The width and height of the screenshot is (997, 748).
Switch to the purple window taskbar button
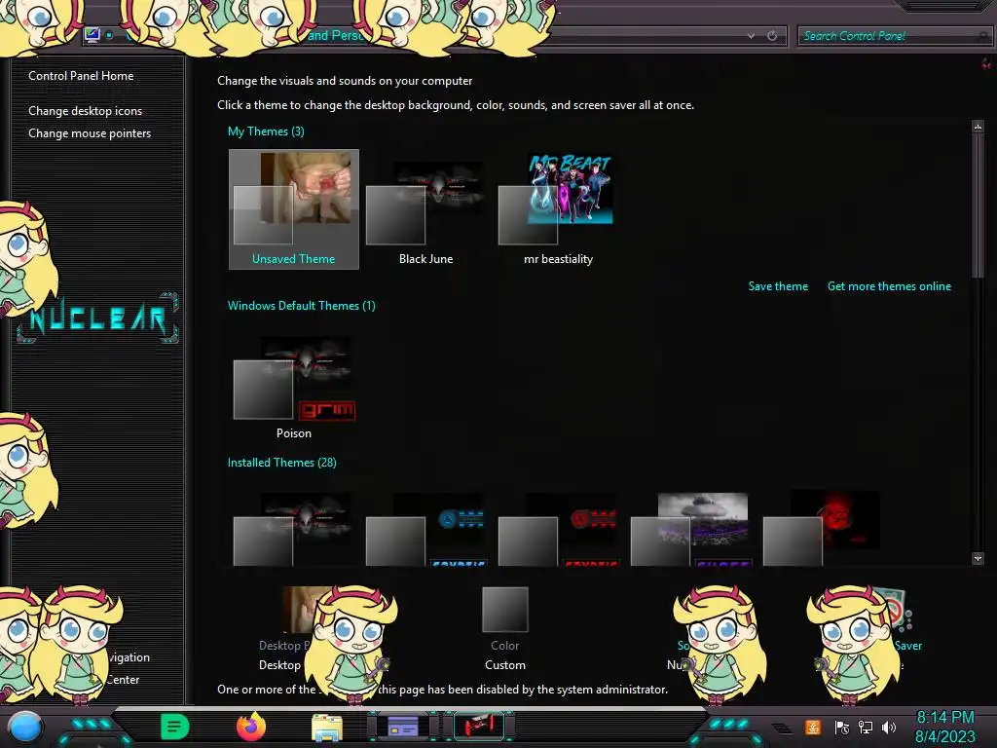[402, 726]
